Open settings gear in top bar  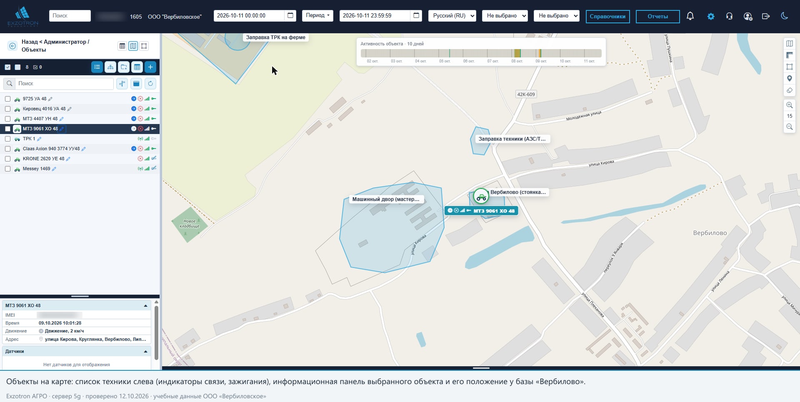pos(711,16)
